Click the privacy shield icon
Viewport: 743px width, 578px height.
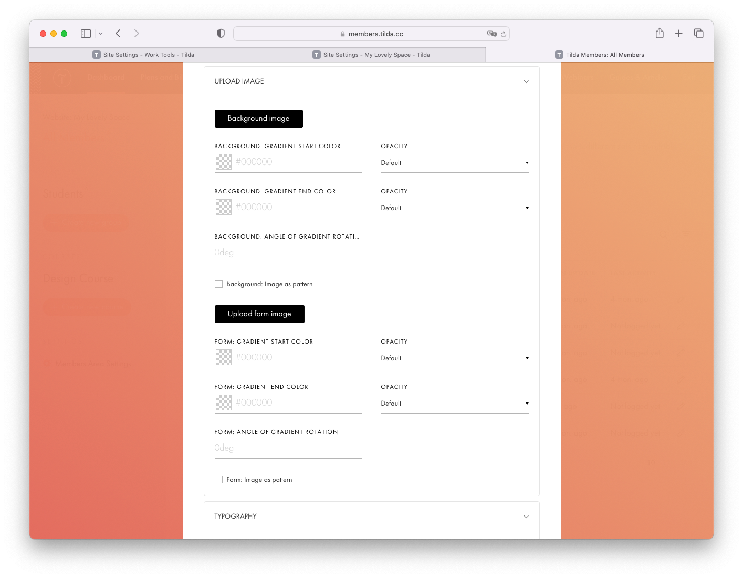point(221,33)
